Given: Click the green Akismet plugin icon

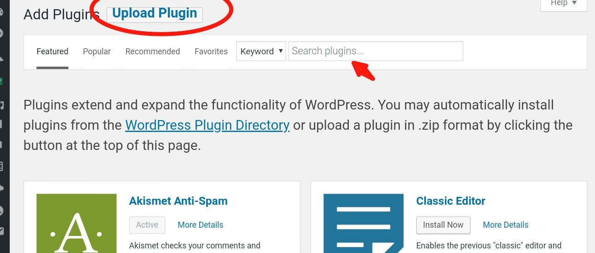Looking at the screenshot, I should (x=76, y=224).
